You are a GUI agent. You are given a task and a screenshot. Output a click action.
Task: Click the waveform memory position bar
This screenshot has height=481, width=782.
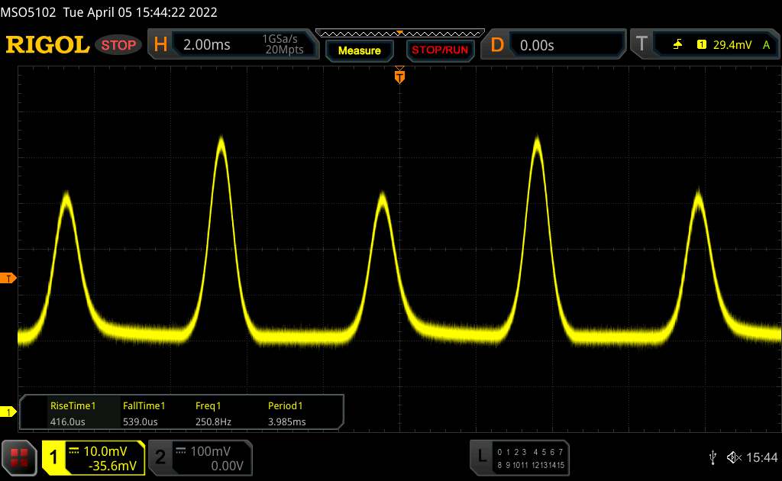point(400,34)
